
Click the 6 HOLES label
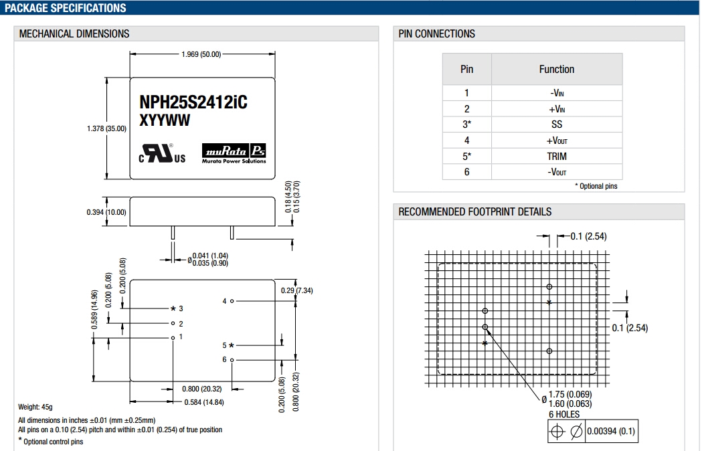[563, 414]
